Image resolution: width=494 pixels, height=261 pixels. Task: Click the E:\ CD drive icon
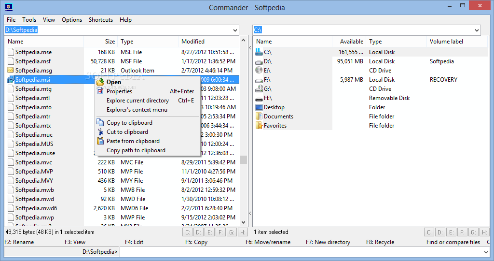(259, 70)
